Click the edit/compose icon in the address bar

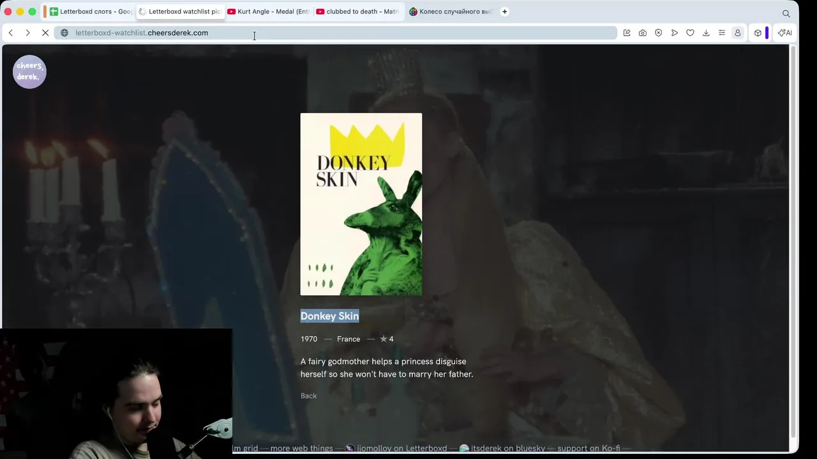pyautogui.click(x=627, y=33)
